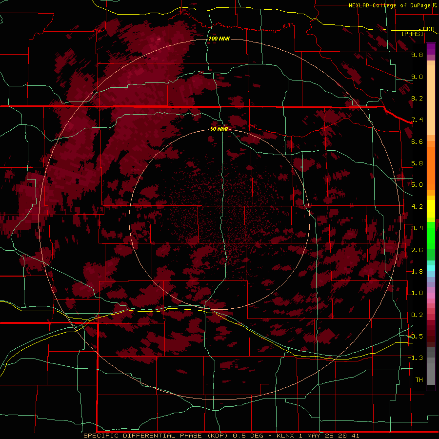The width and height of the screenshot is (439, 439).
Task: Click the TH label on the color scale
Action: (419, 380)
